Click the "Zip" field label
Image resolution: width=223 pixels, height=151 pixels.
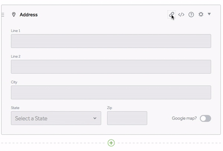(x=110, y=108)
